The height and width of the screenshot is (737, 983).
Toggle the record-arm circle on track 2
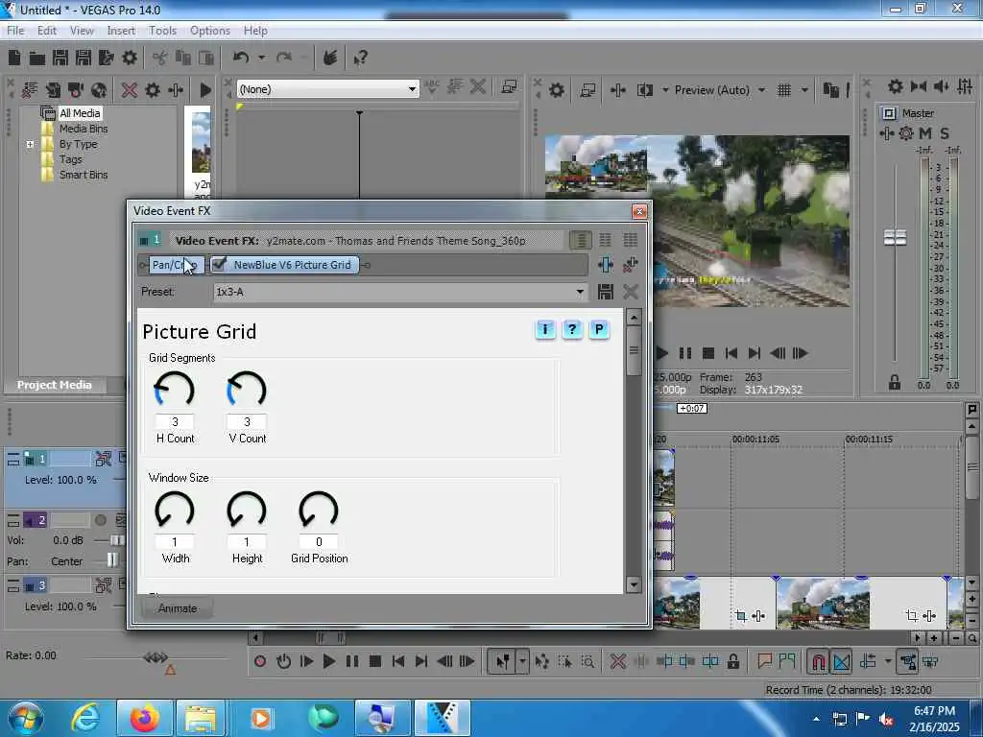[x=100, y=520]
